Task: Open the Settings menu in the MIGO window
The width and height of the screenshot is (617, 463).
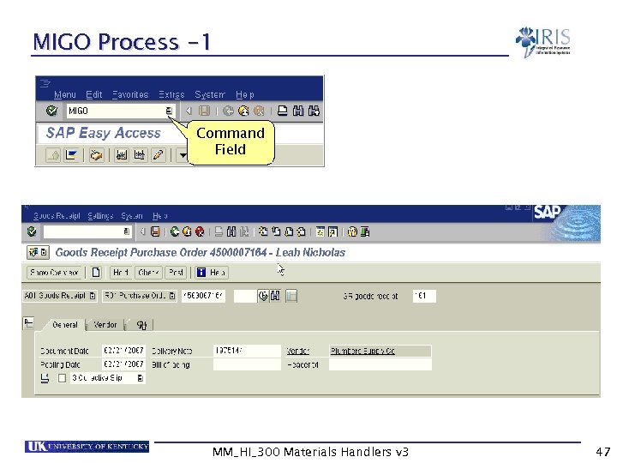Action: point(100,216)
